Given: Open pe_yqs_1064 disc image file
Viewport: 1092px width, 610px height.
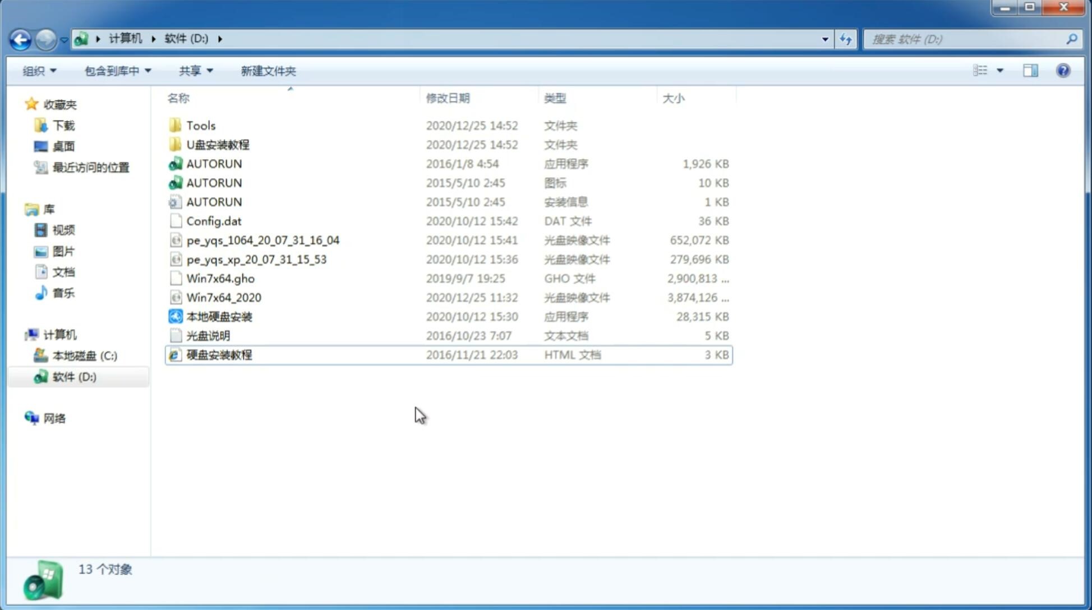Looking at the screenshot, I should click(263, 240).
